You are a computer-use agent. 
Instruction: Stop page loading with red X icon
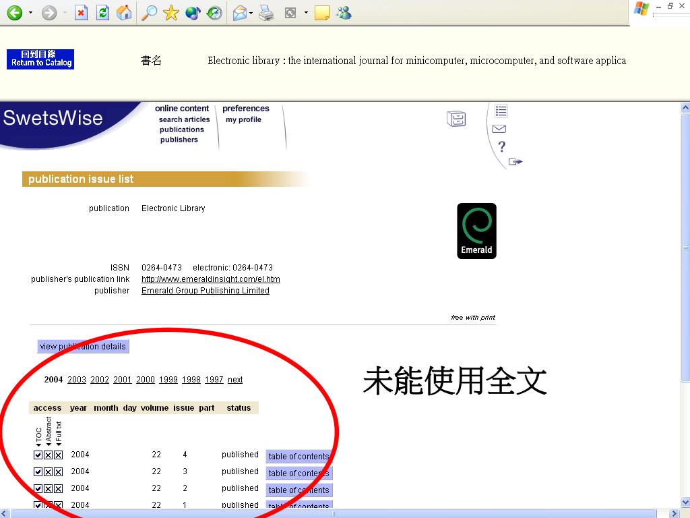coord(81,13)
